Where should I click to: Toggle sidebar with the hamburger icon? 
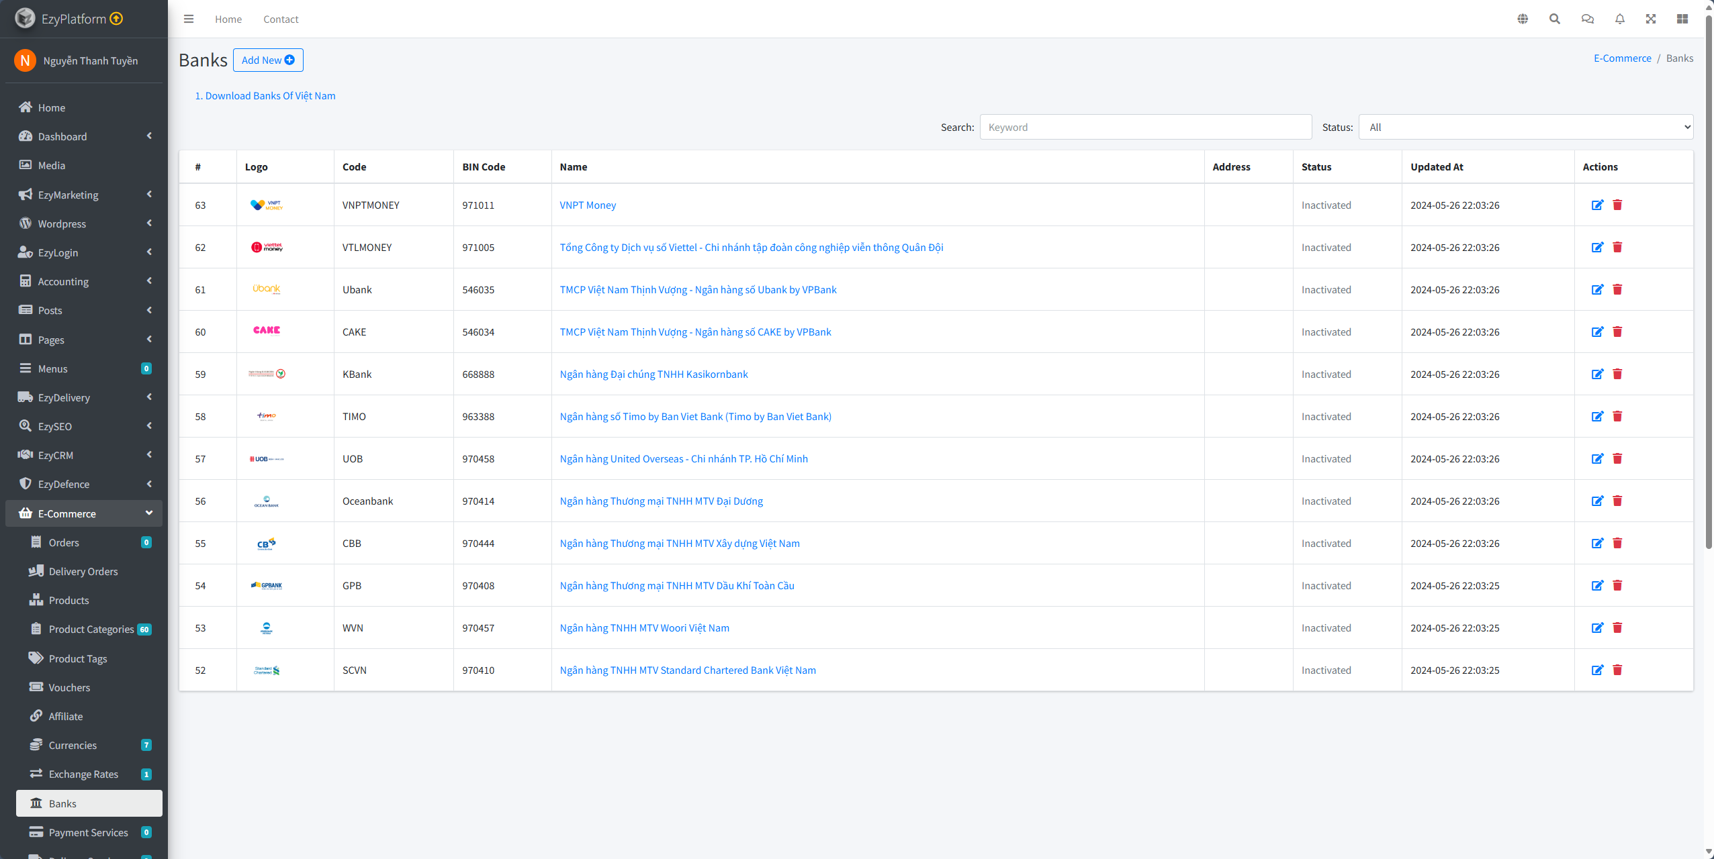point(189,19)
